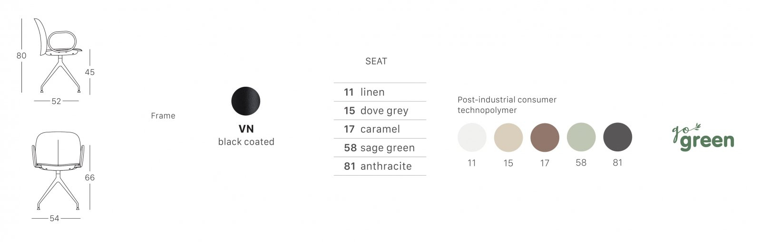This screenshot has height=242, width=761.
Task: Click the 54 width dimension label
Action: 55,218
